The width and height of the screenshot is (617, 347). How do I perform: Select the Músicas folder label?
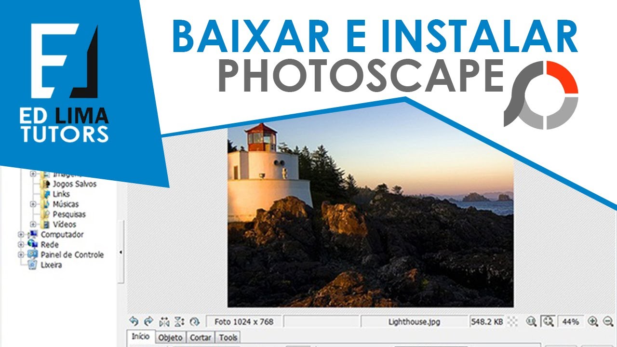click(66, 204)
